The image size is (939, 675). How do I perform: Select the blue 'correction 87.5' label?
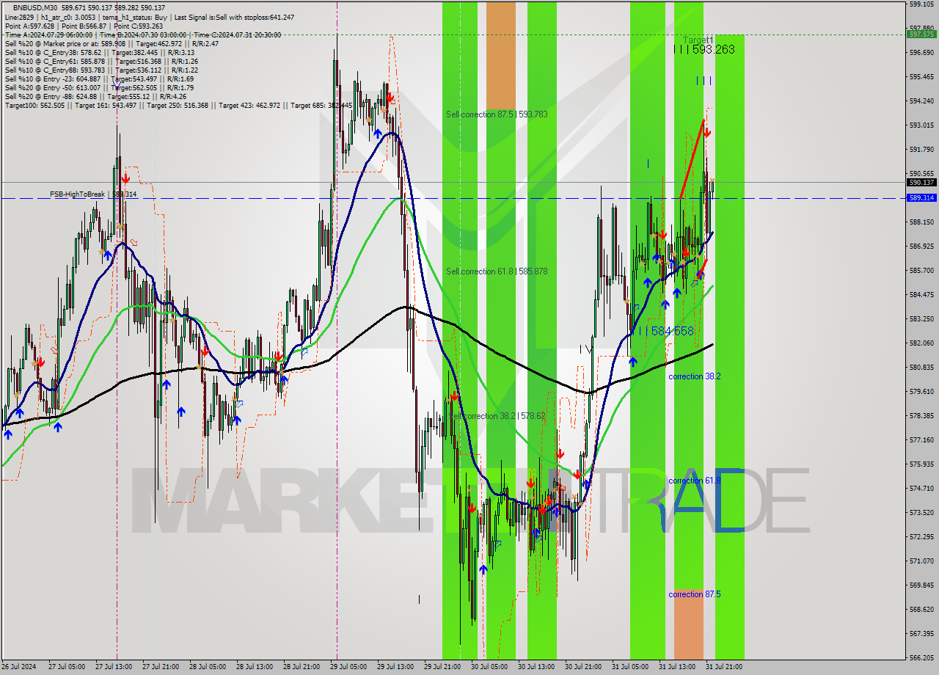[x=694, y=594]
